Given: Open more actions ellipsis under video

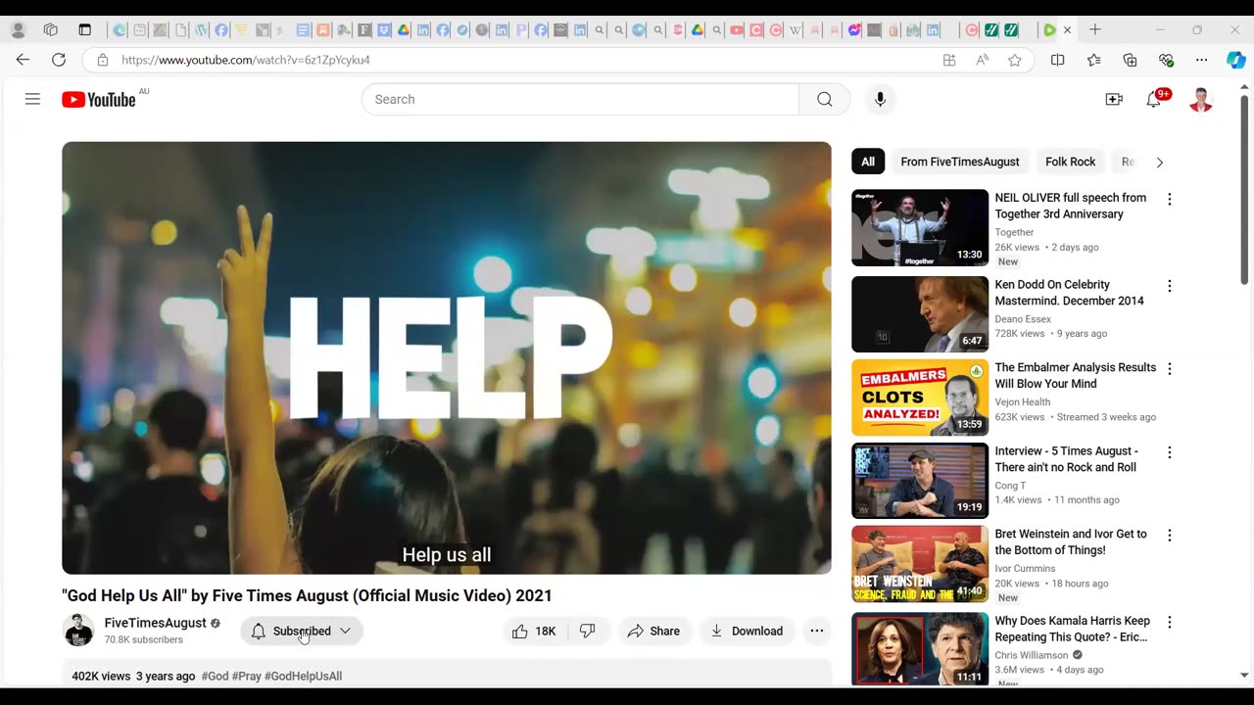Looking at the screenshot, I should [816, 631].
